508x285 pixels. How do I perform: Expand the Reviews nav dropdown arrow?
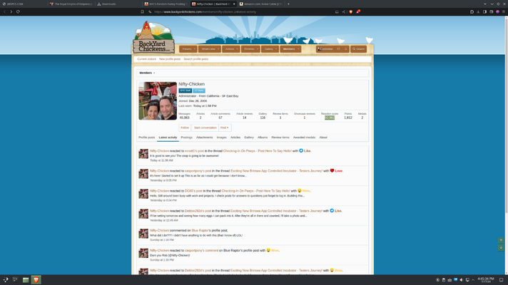(x=258, y=49)
